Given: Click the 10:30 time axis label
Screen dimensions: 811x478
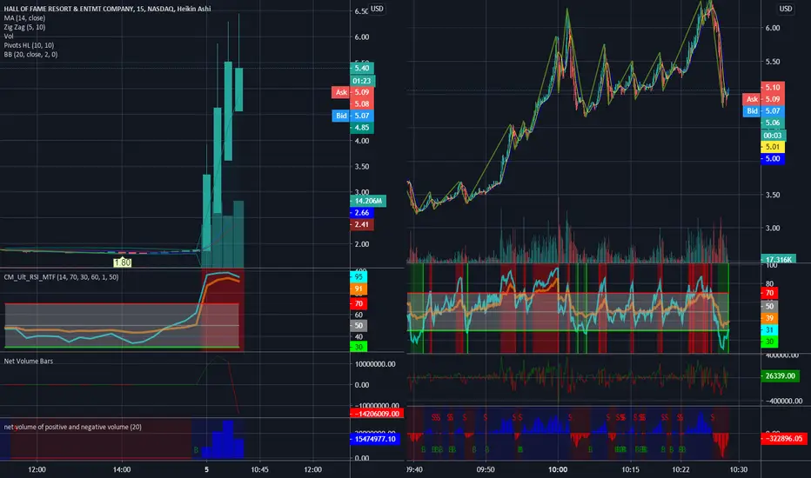Looking at the screenshot, I should 739,469.
